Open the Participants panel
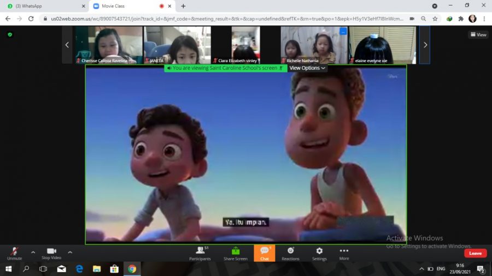Screen dimensions: 492x276 pos(200,253)
